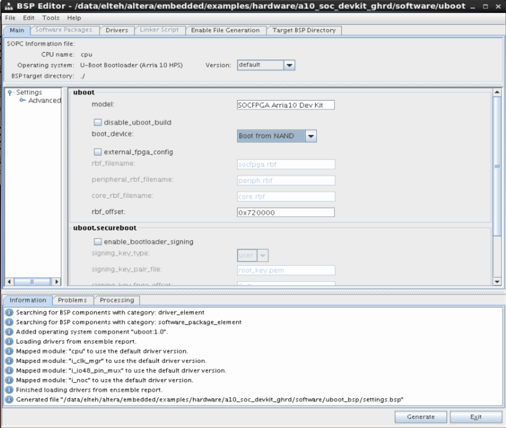Click the tree pane scroll right arrow
Screen dimensions: 506x428
tap(57, 282)
